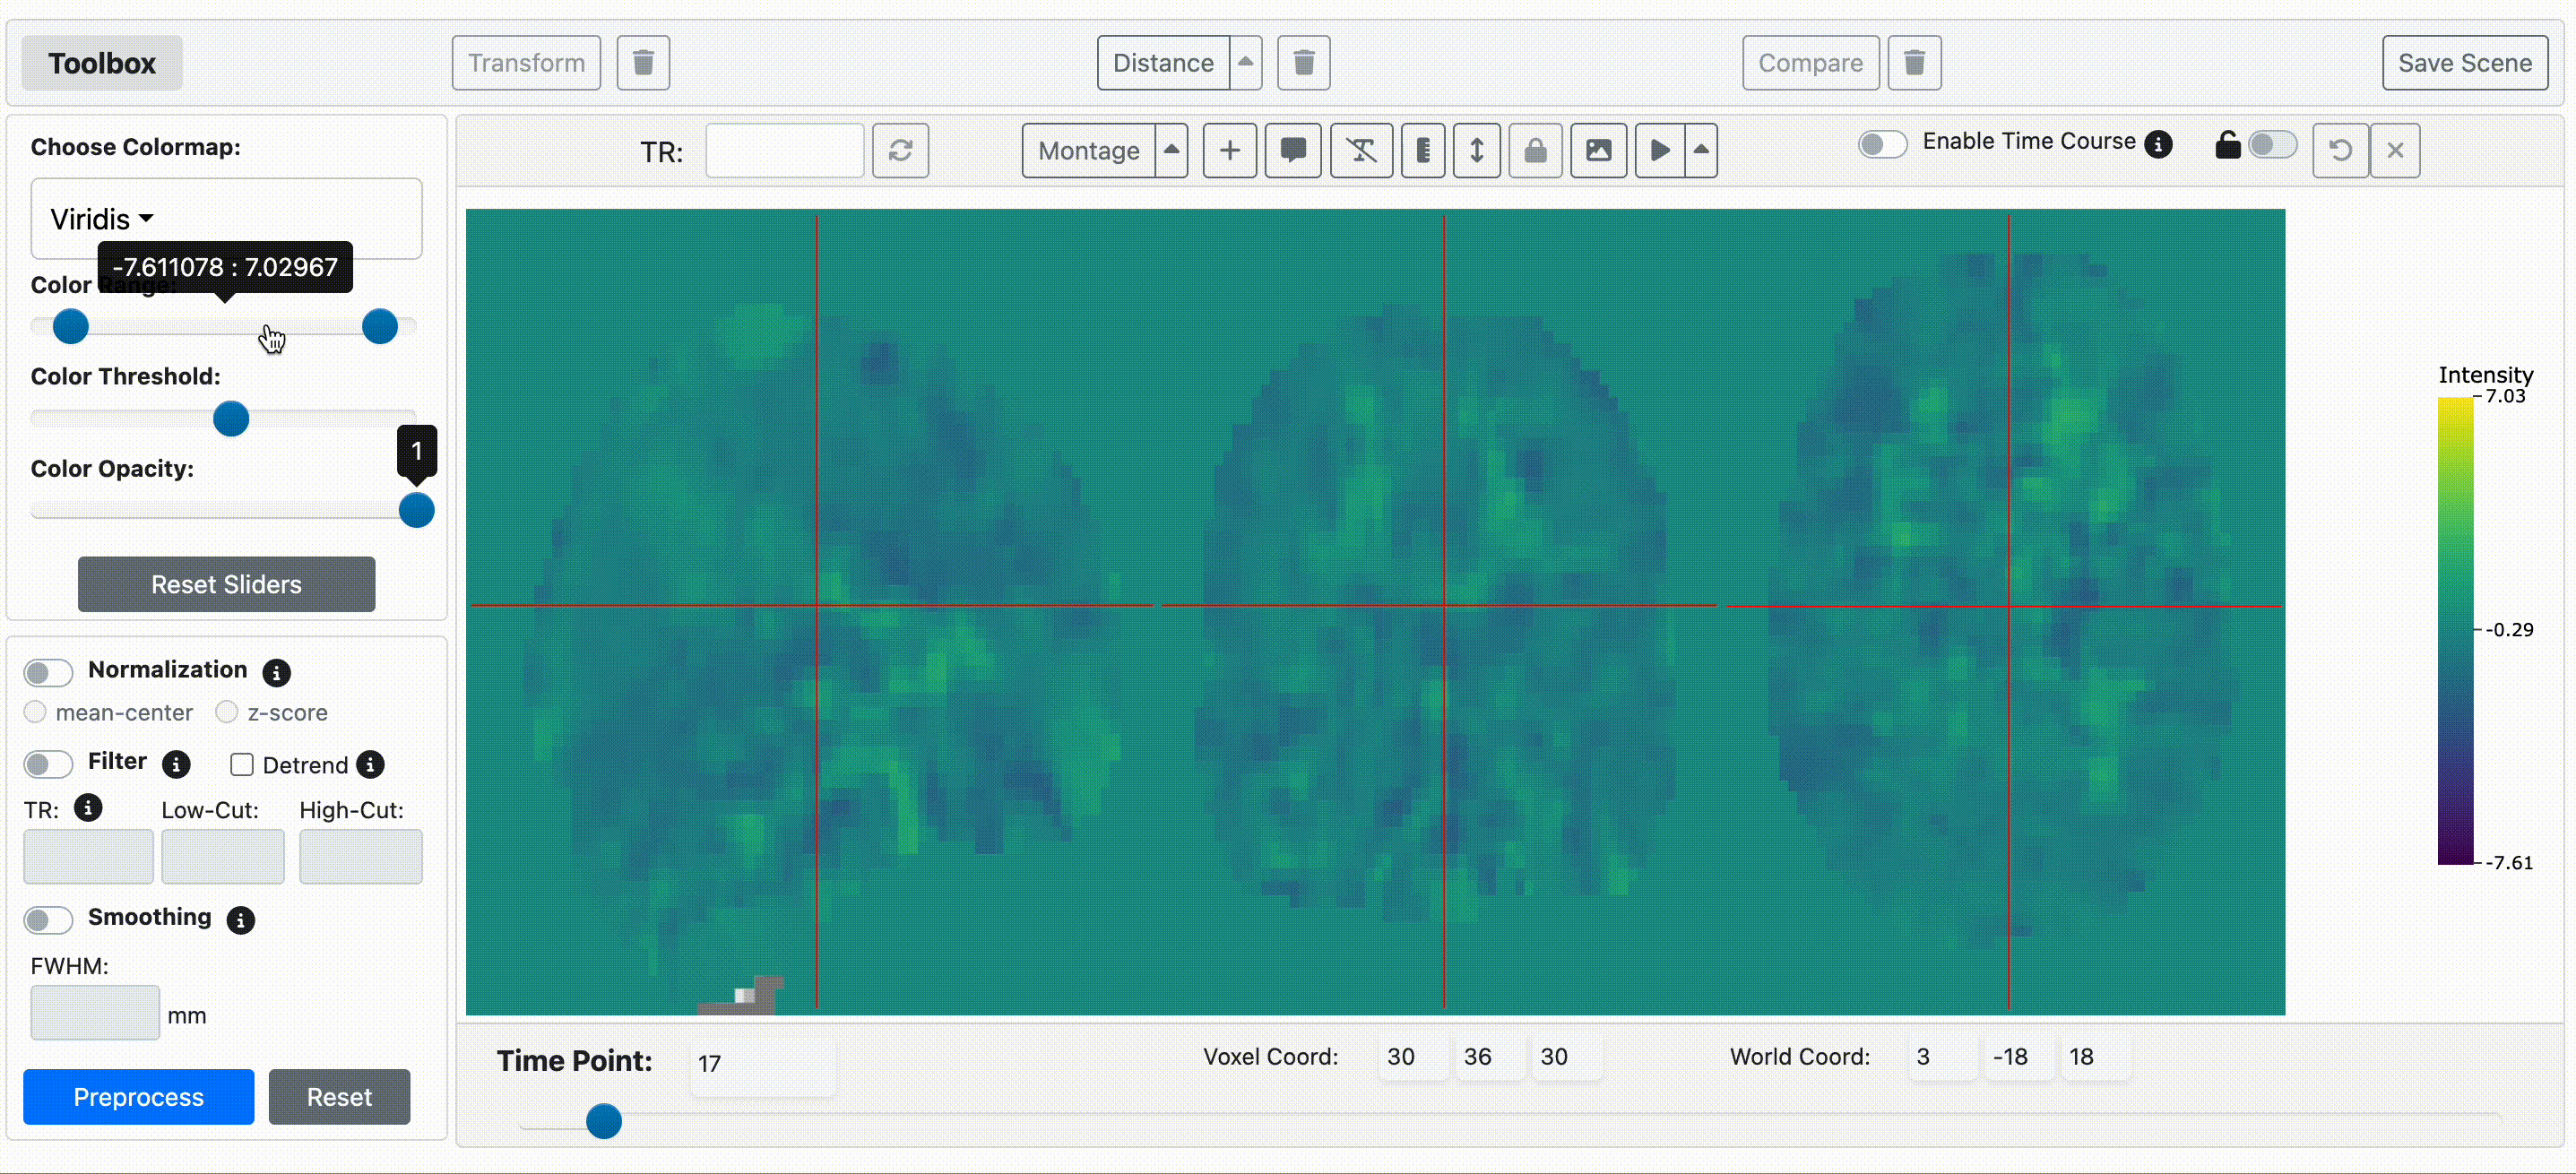Click the trash icon beside Distance
The image size is (2576, 1174).
[x=1303, y=63]
